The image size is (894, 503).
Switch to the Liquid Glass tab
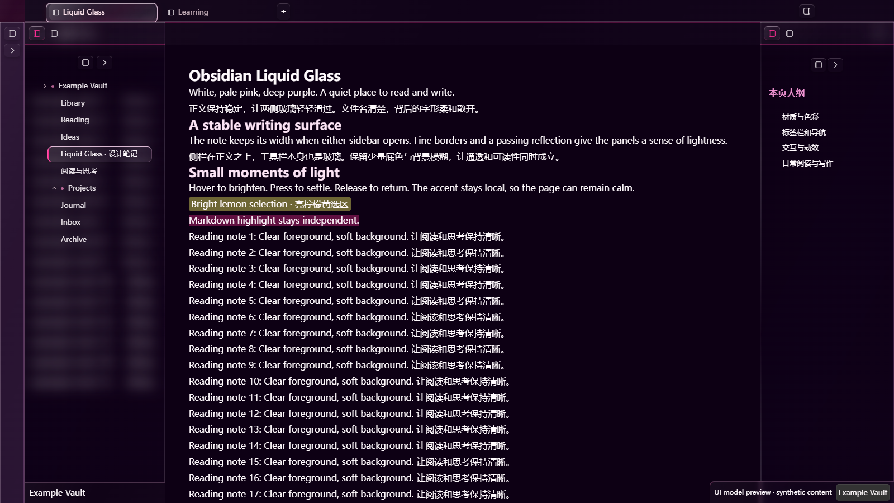point(102,12)
